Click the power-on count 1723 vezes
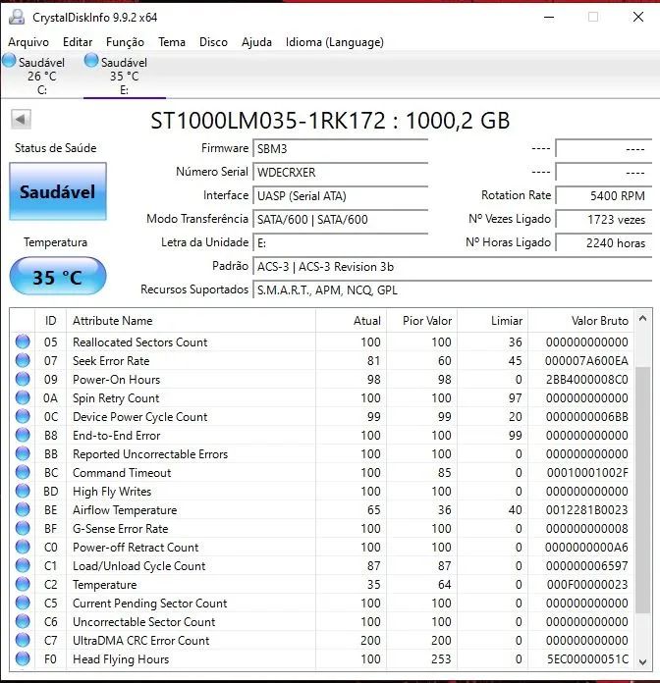The image size is (660, 683). coord(604,219)
